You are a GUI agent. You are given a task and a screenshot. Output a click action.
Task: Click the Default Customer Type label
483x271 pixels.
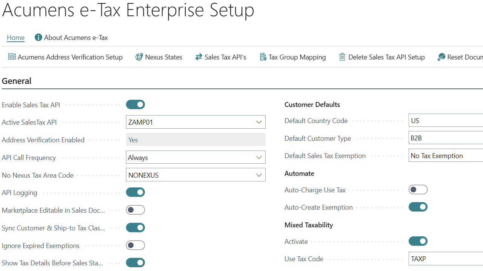[x=318, y=139]
